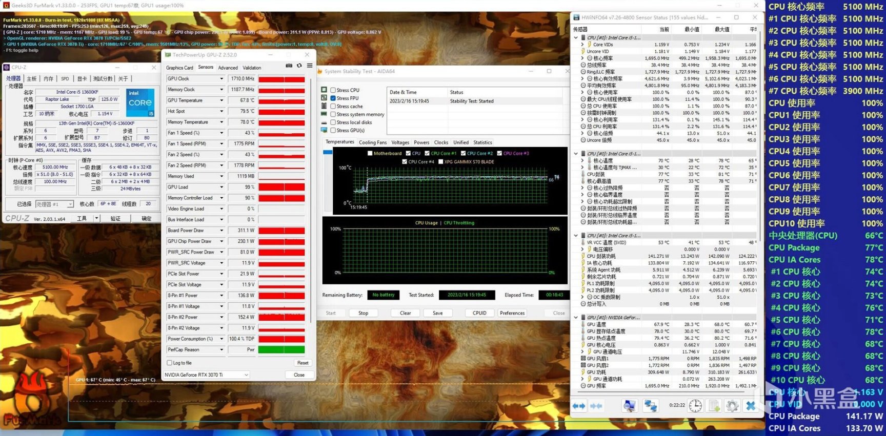Open HWiNFO sensor search monitor icon
This screenshot has width=886, height=436.
click(630, 406)
